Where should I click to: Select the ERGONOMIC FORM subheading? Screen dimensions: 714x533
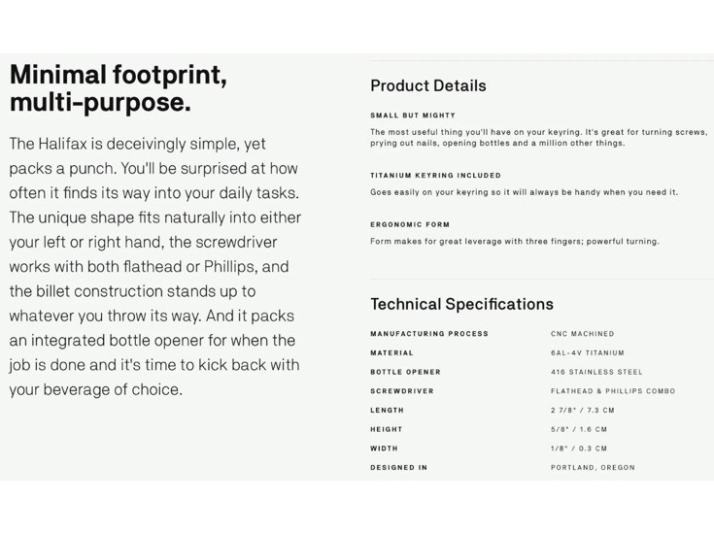[410, 224]
